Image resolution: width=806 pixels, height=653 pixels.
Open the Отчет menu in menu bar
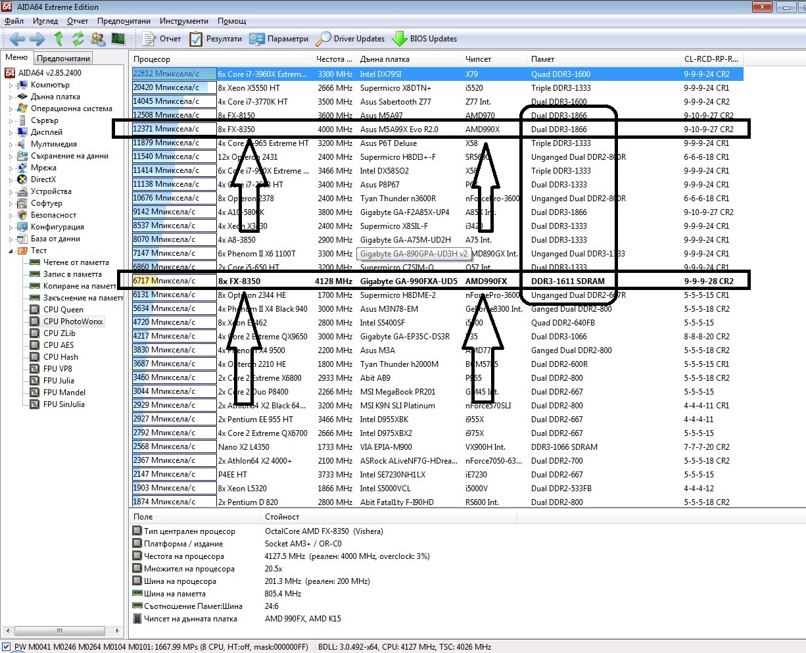click(78, 21)
